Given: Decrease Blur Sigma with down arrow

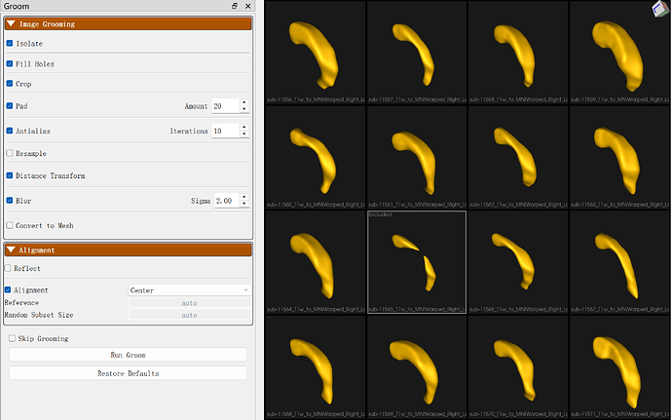Looking at the screenshot, I should click(x=244, y=205).
